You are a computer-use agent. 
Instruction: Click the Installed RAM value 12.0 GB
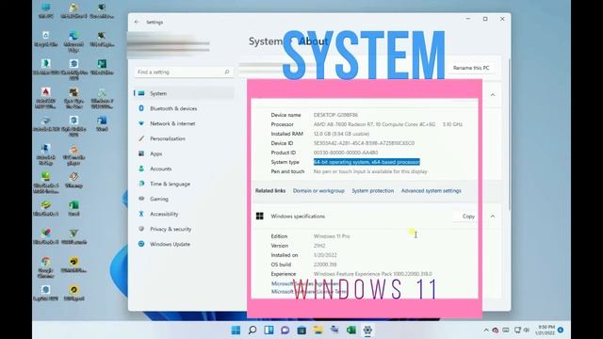(x=341, y=134)
